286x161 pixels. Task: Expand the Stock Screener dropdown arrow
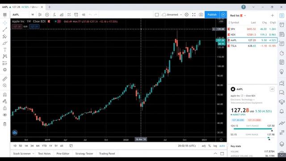(x=33, y=154)
